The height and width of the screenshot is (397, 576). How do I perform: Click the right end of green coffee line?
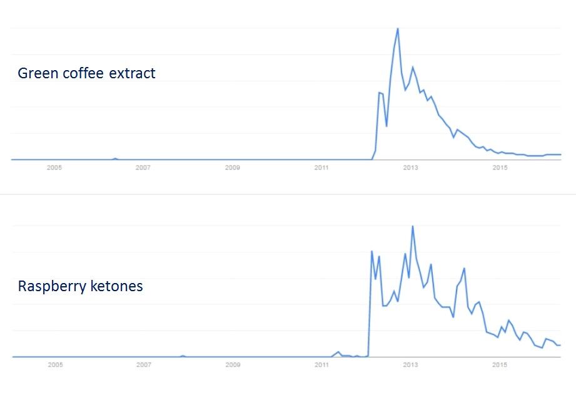pyautogui.click(x=560, y=154)
